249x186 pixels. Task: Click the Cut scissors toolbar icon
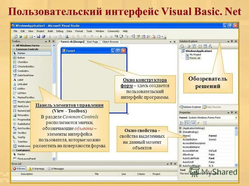(x=50, y=37)
